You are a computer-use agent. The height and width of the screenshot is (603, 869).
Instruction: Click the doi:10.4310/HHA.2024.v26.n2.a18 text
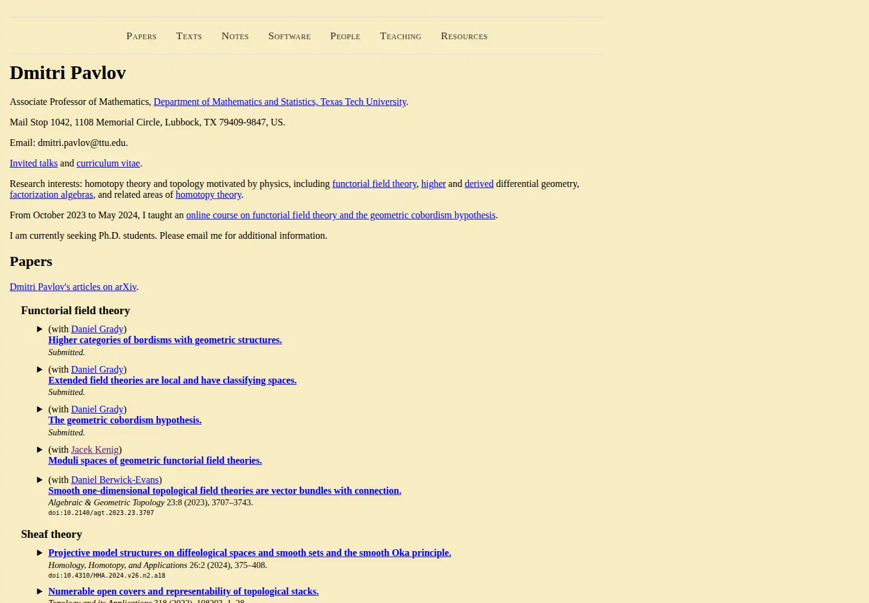point(107,576)
